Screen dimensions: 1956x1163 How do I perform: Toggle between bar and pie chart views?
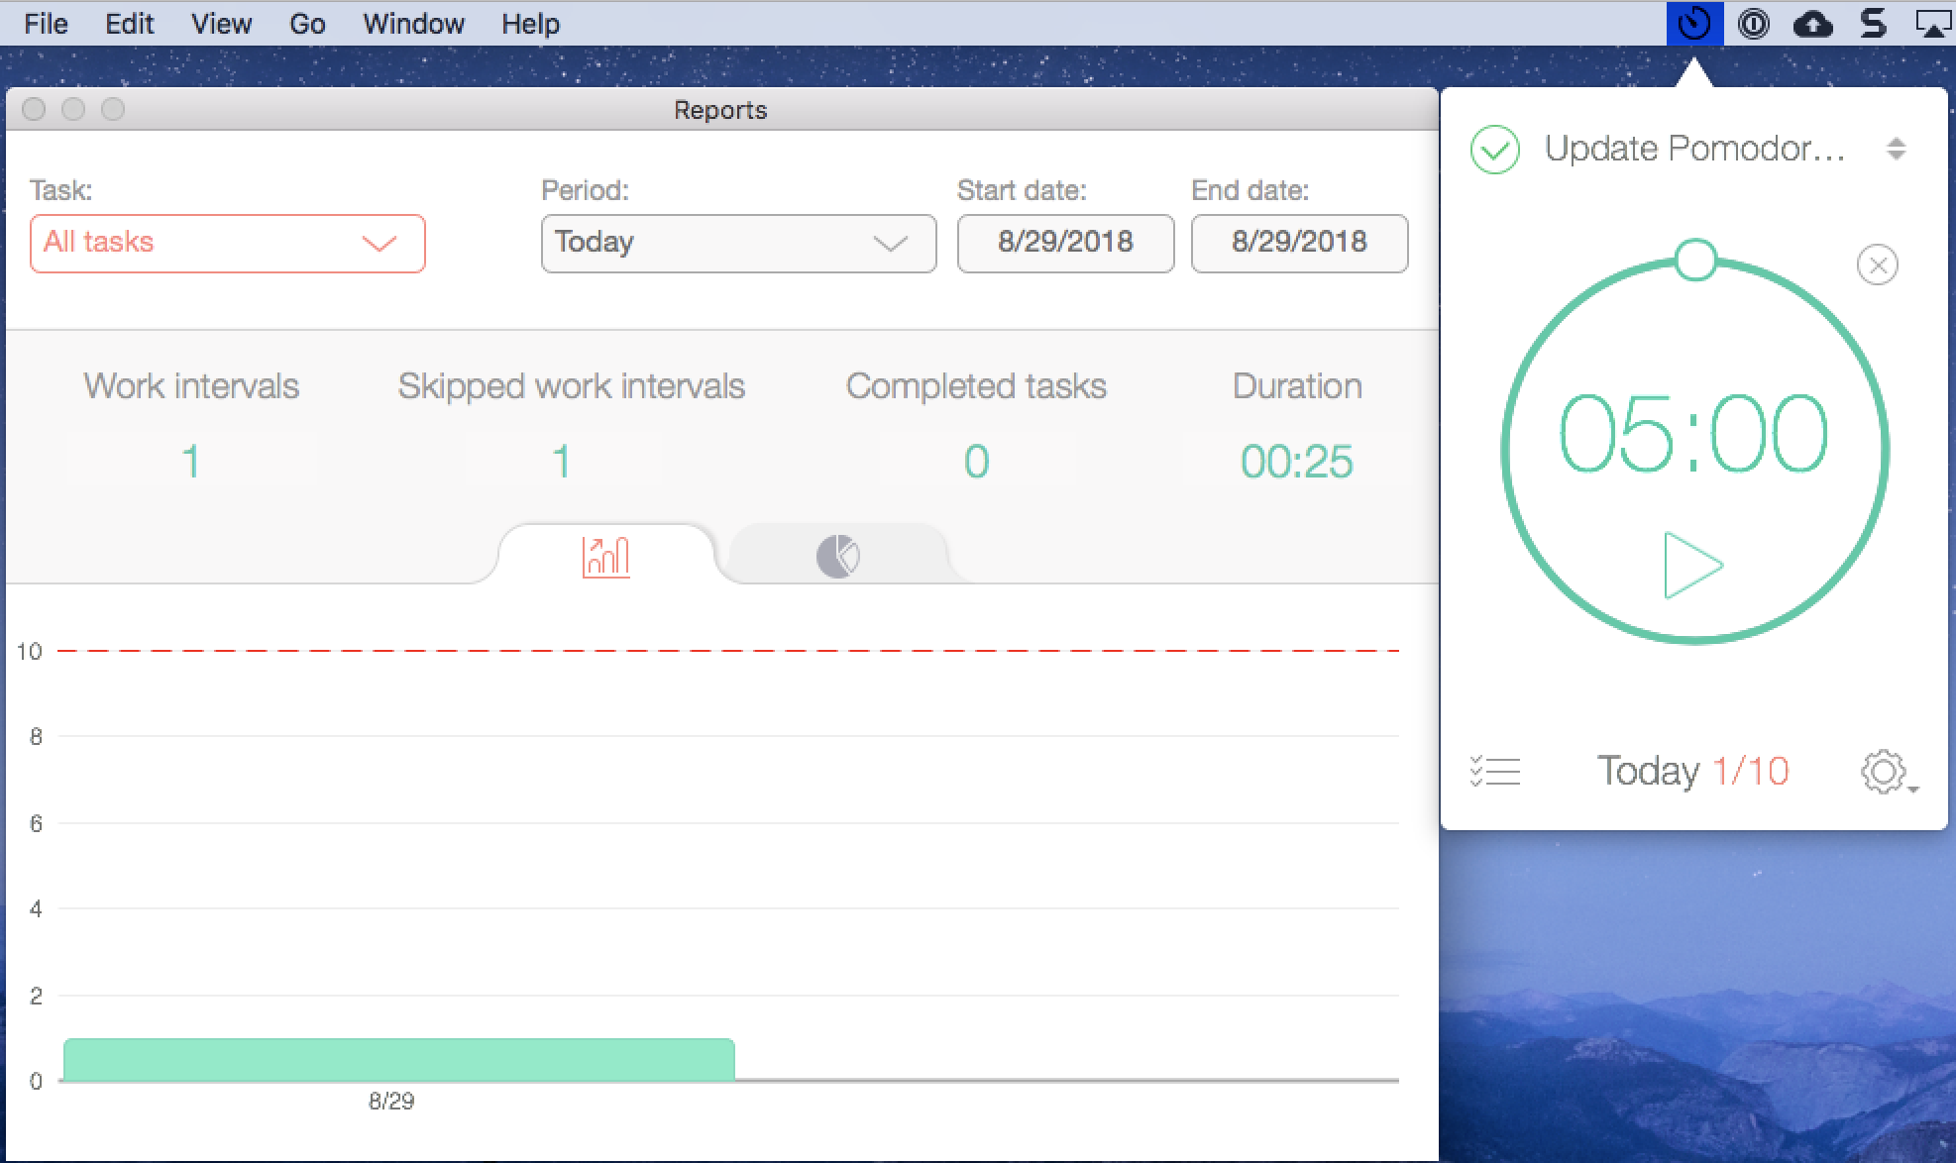[x=837, y=554]
